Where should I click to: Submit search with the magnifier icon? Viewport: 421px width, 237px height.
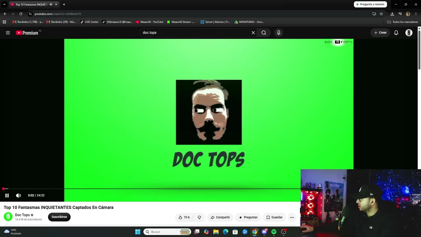264,33
